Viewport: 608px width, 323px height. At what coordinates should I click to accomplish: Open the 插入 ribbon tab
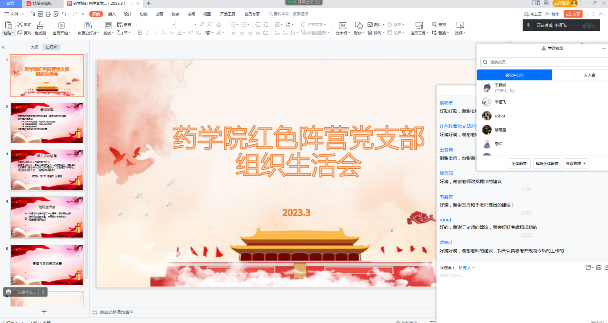pos(112,14)
